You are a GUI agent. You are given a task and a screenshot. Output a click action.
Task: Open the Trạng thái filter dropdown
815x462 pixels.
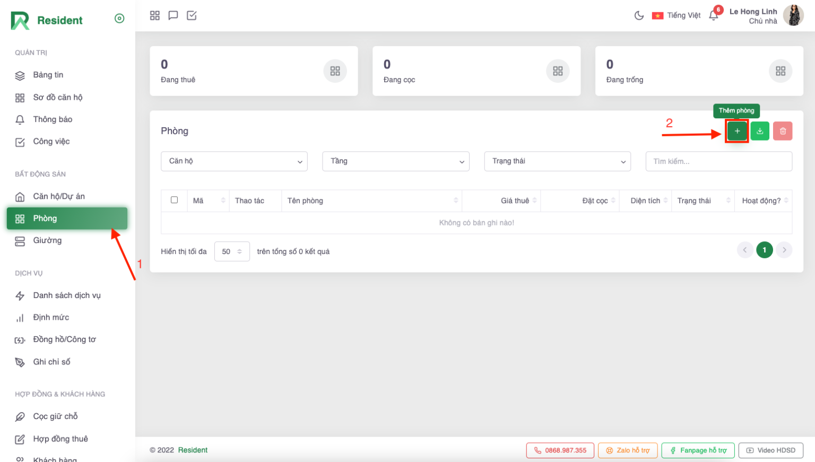coord(557,161)
